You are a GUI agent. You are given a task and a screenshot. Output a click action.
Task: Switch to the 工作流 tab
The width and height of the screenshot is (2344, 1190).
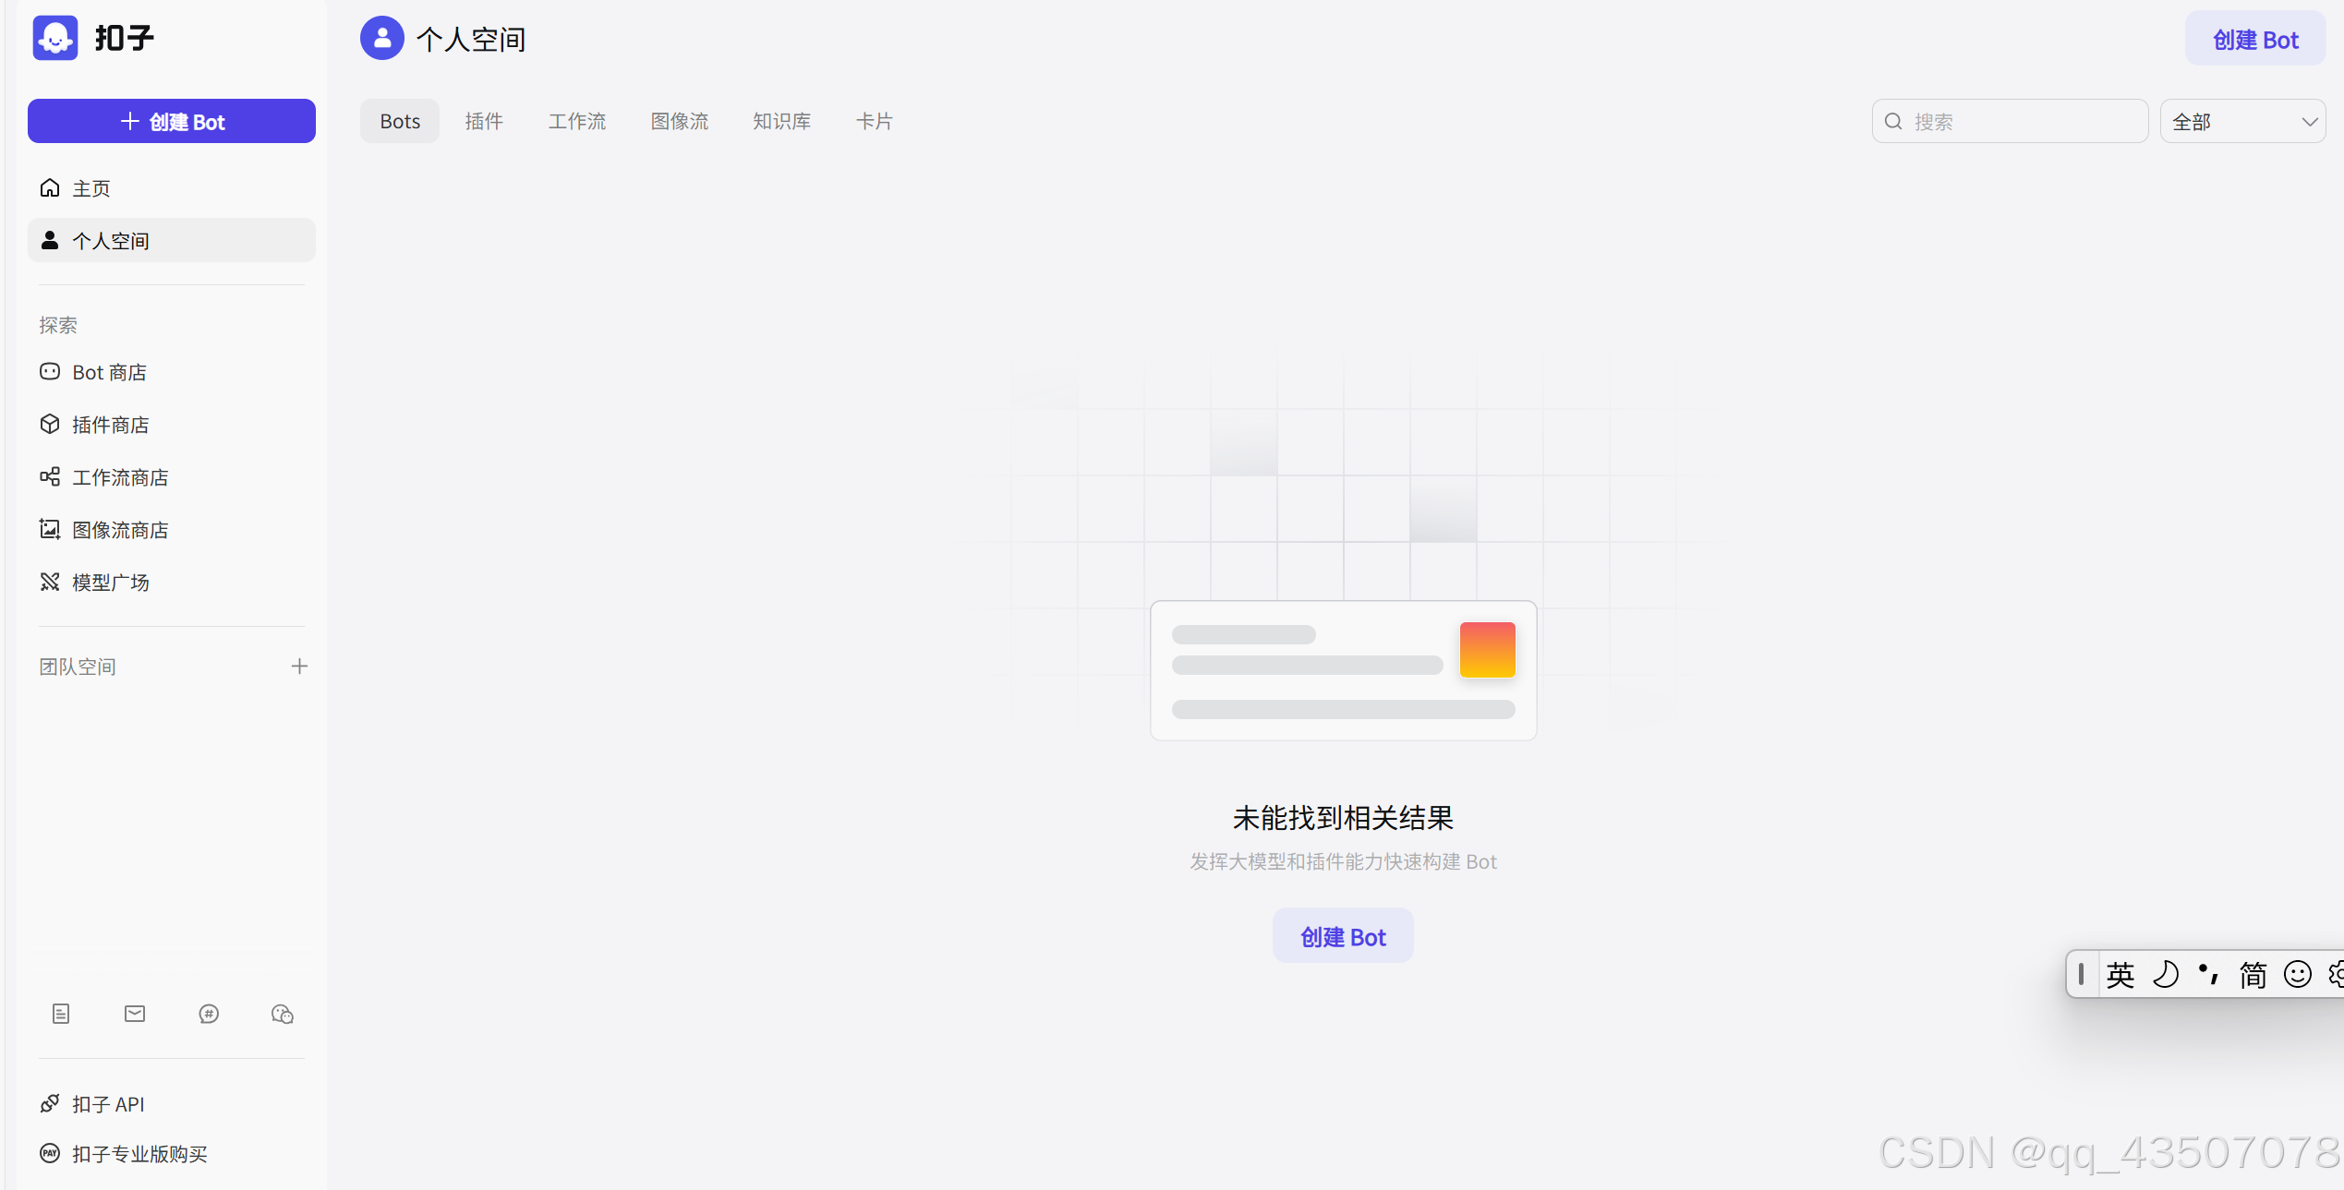click(577, 121)
